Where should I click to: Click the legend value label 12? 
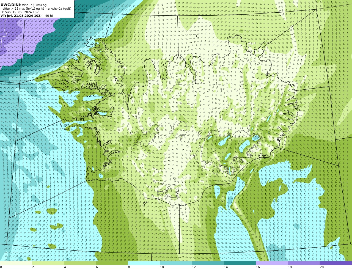coord(194,267)
